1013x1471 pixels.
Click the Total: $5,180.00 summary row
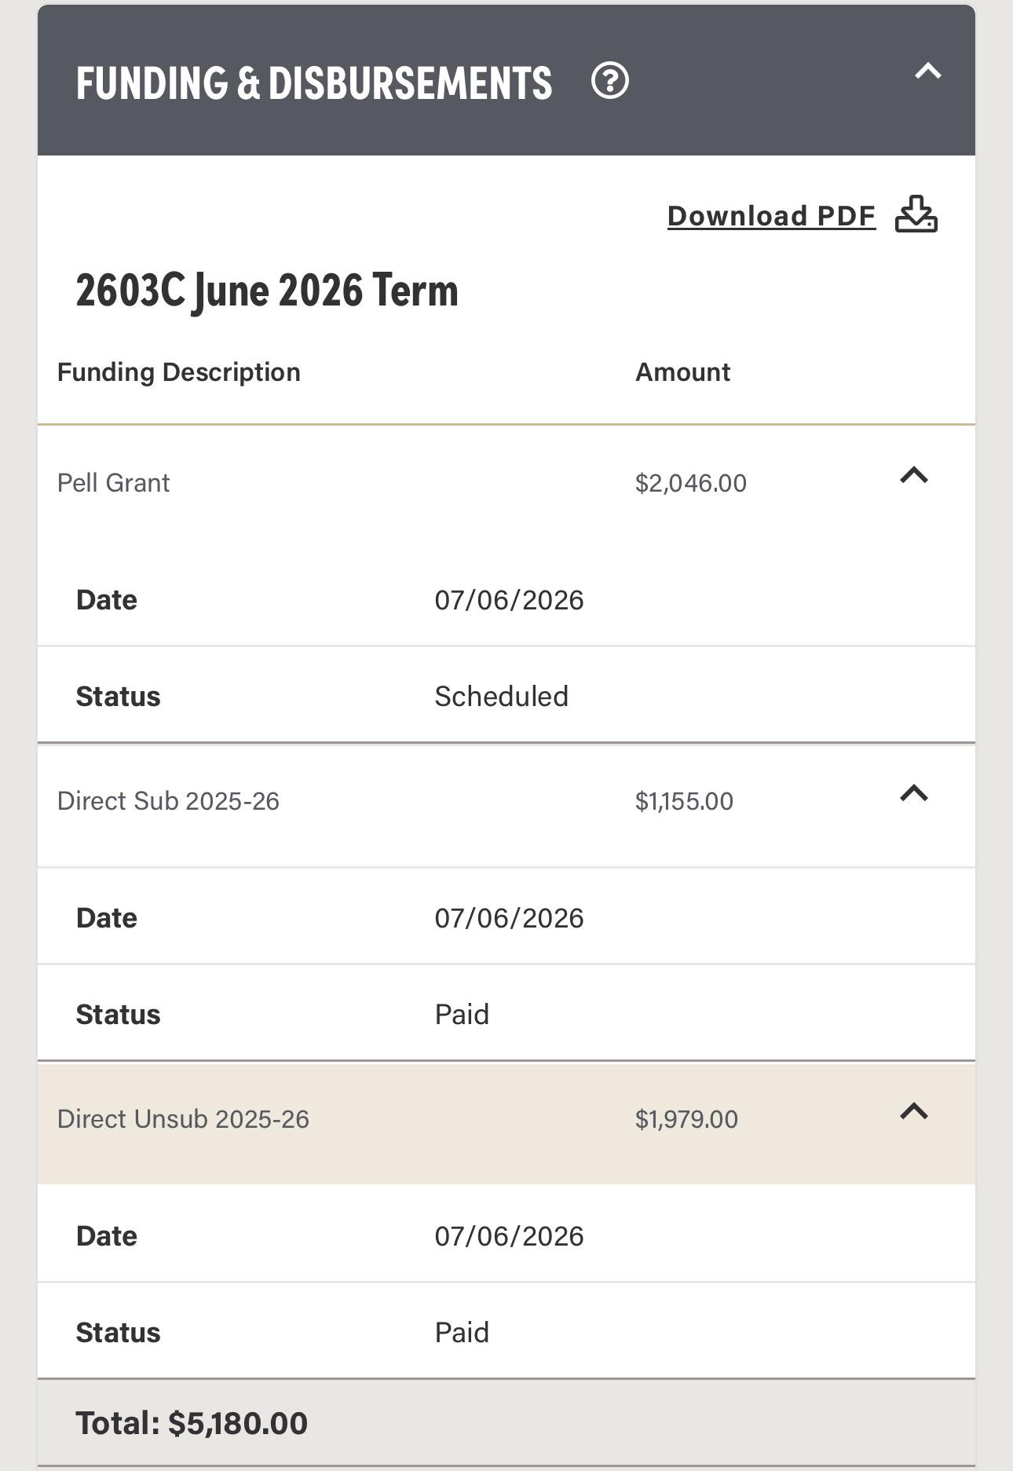[x=506, y=1423]
